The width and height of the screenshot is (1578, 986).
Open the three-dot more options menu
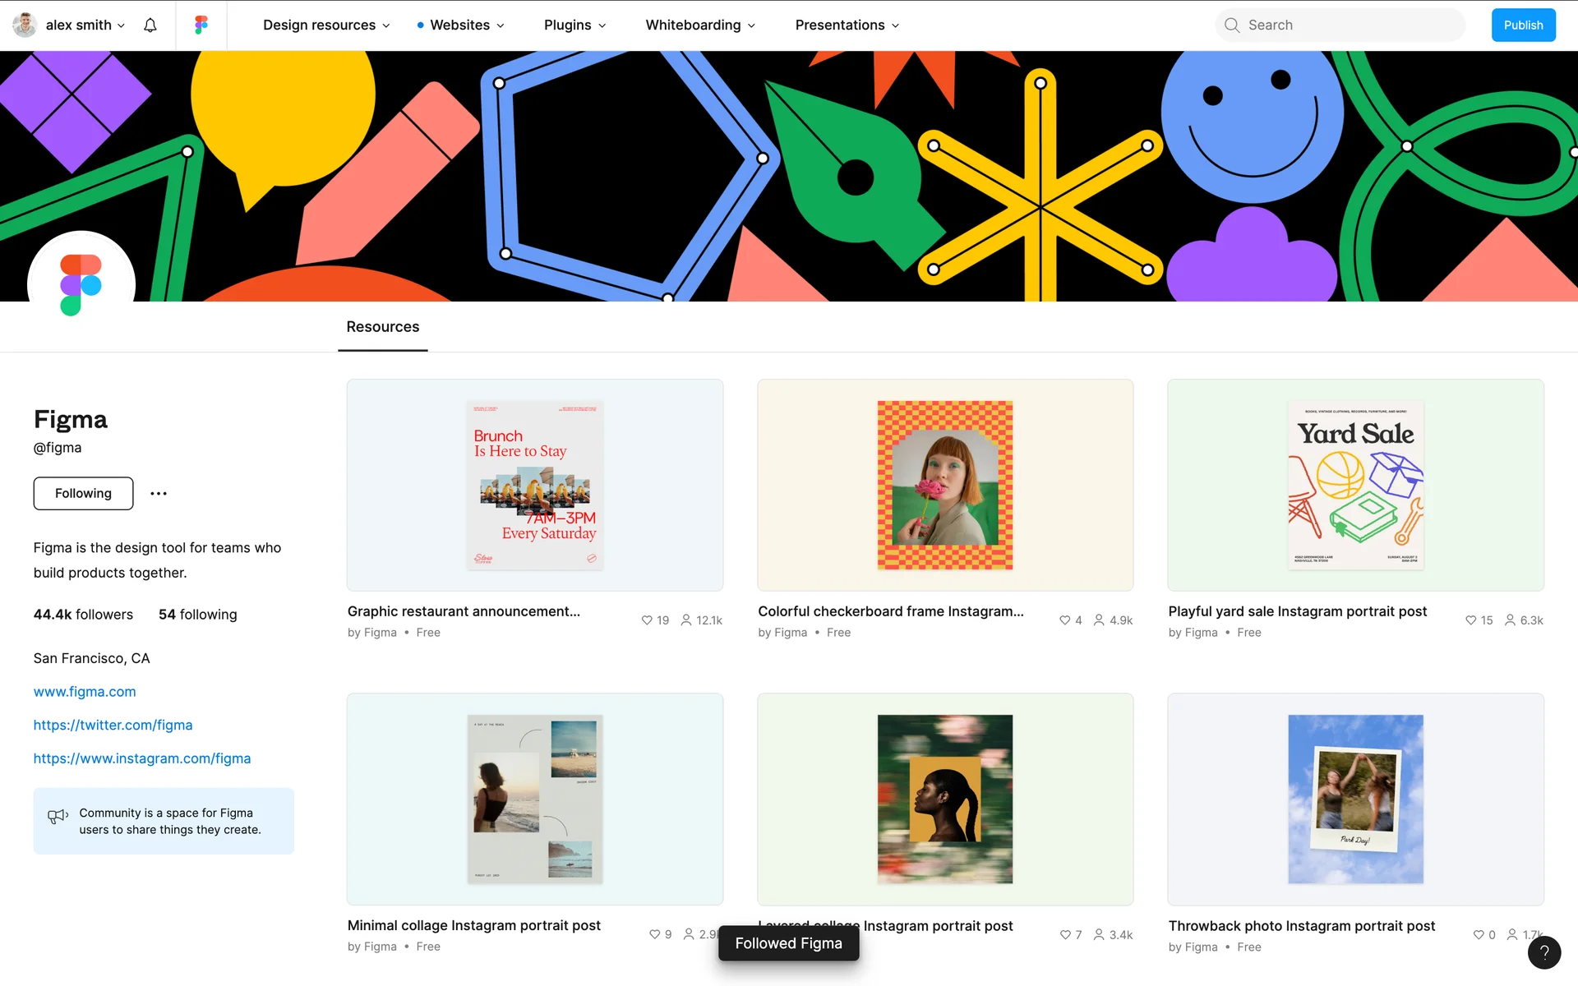(159, 494)
